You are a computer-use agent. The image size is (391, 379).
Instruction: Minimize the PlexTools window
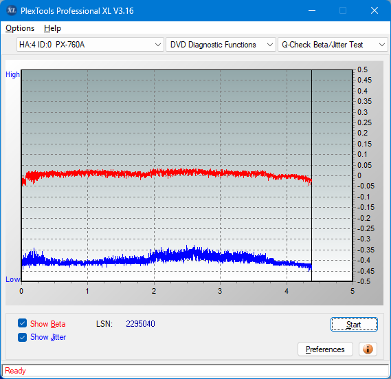[x=312, y=10]
